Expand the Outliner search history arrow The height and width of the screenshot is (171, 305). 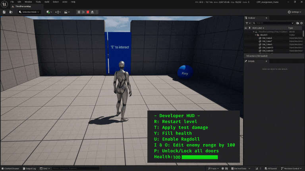click(x=292, y=23)
